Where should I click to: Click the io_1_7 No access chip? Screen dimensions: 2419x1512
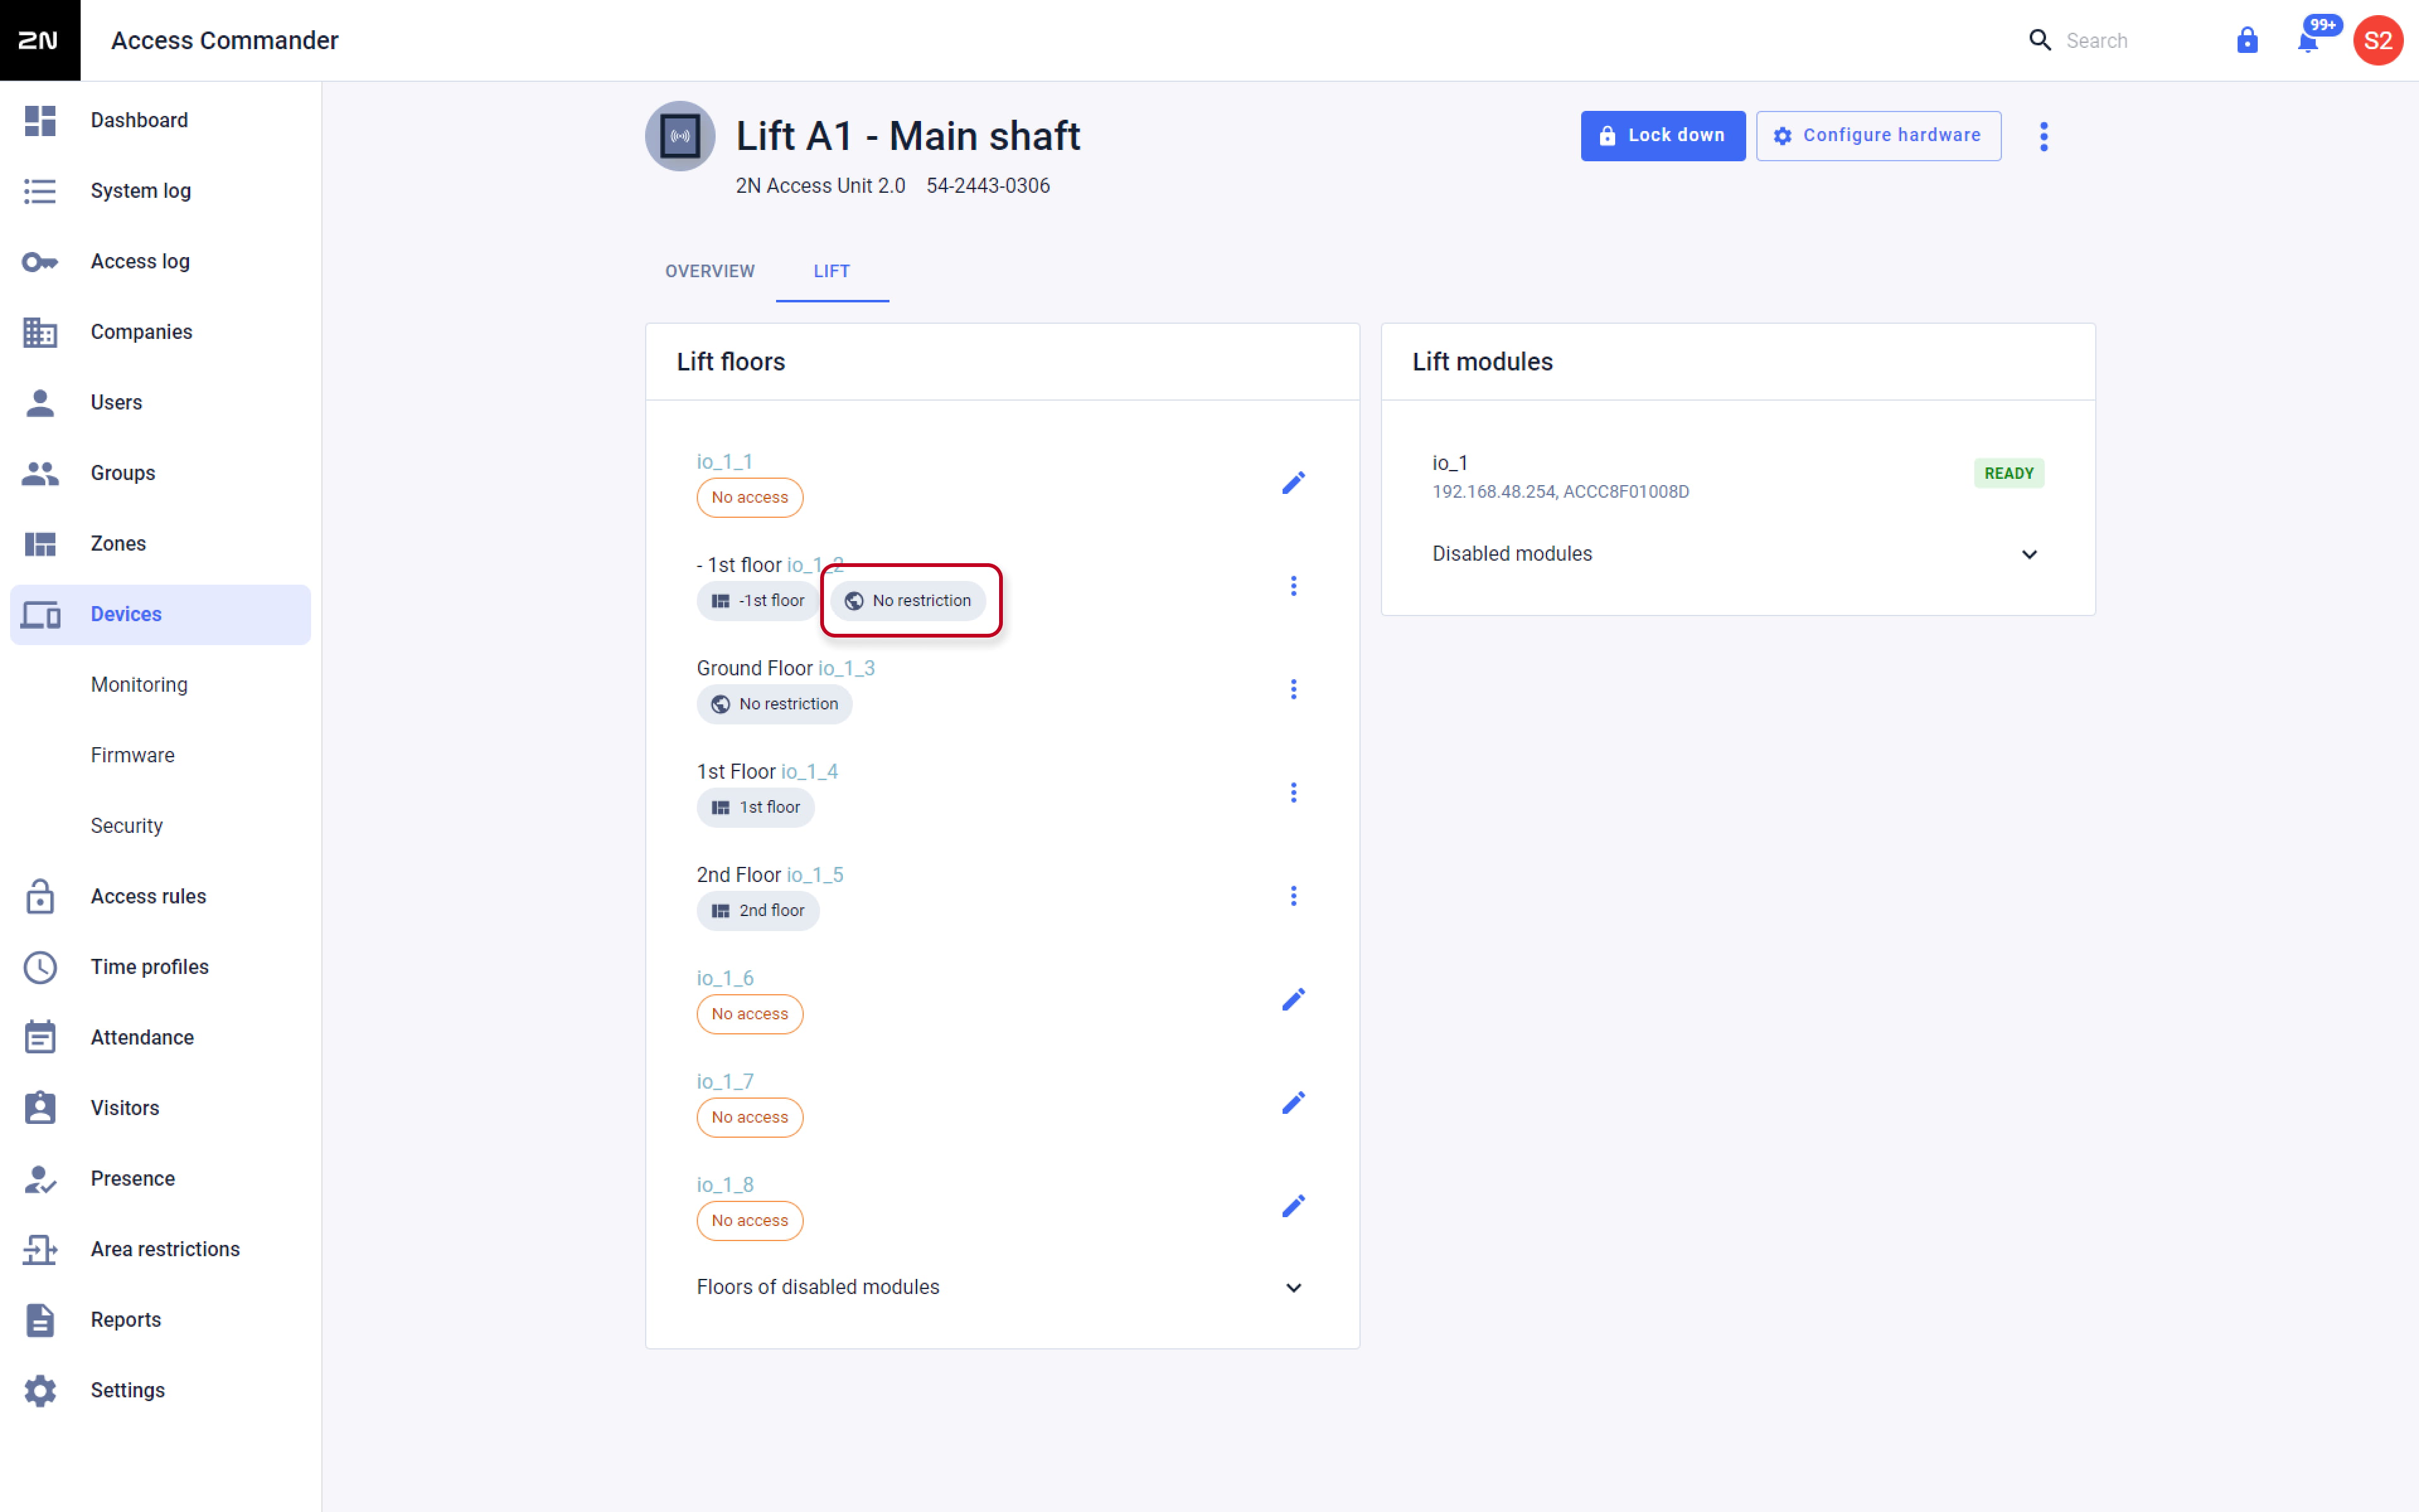click(x=750, y=1117)
